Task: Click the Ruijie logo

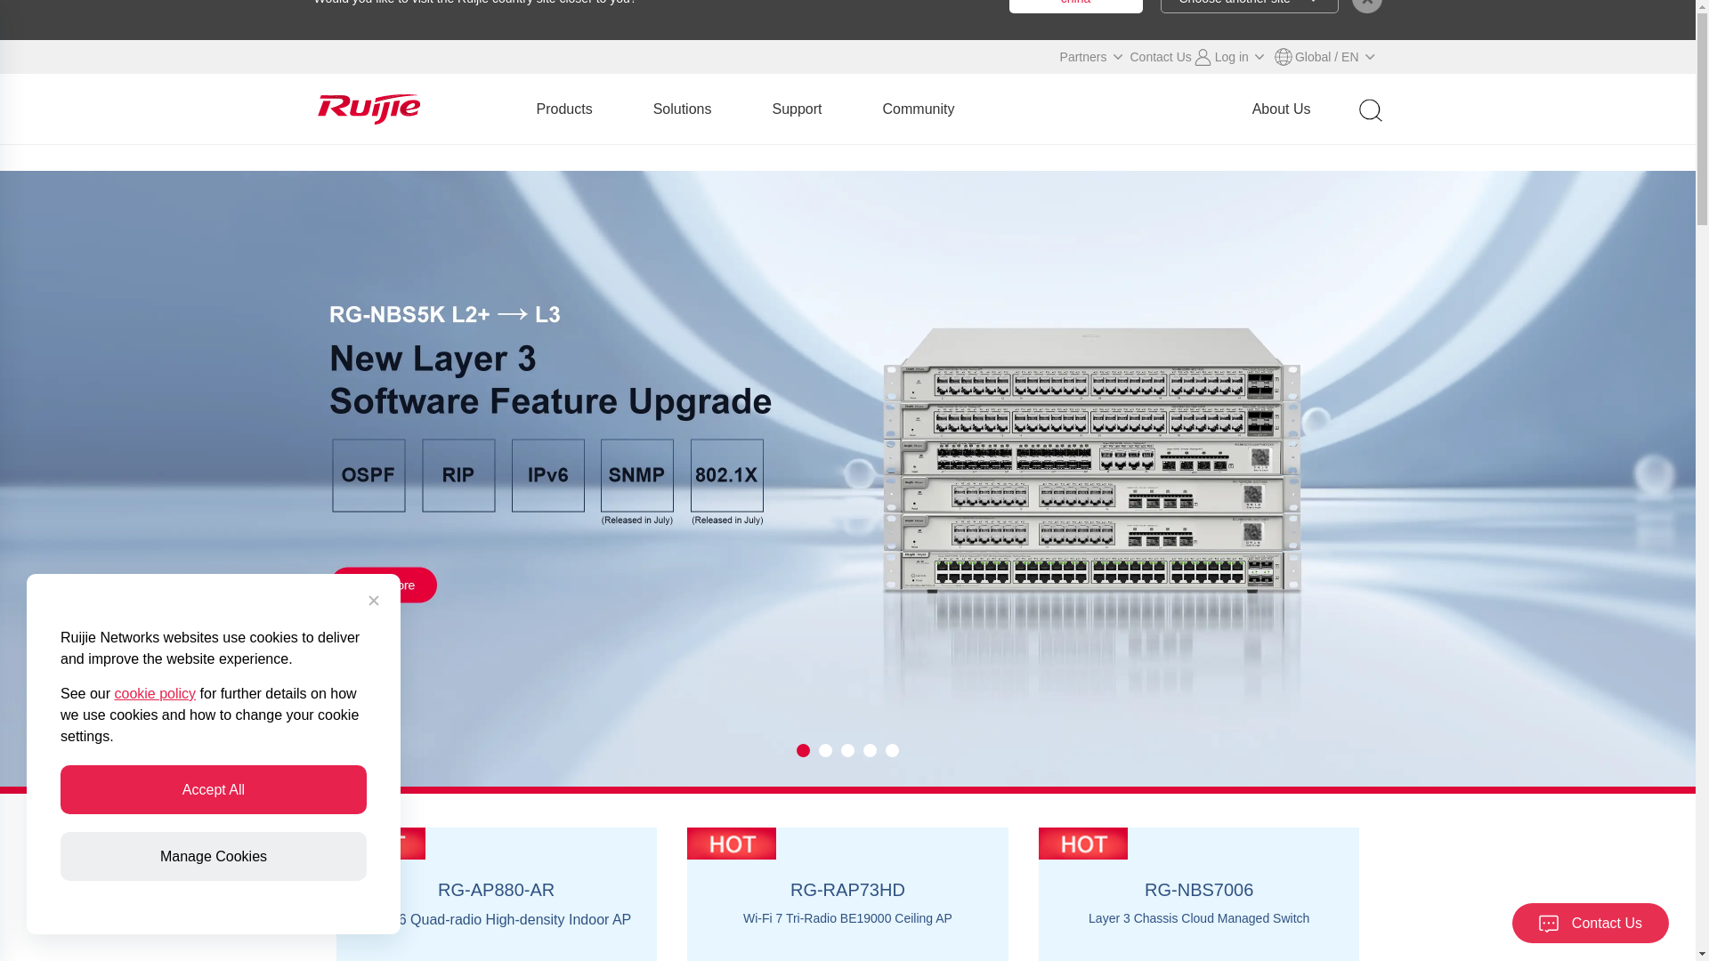Action: click(369, 109)
